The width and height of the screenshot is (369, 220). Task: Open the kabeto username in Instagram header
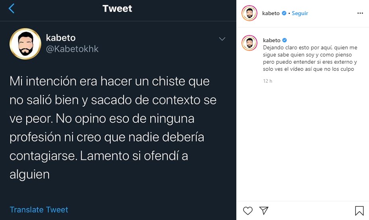pos(271,13)
